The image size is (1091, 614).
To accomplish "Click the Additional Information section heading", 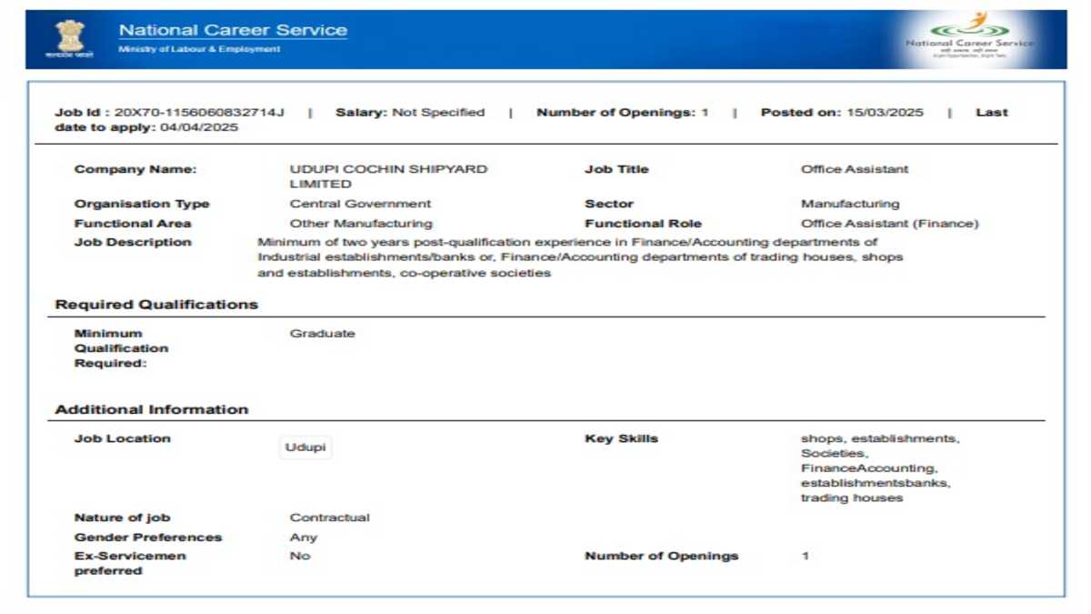I will 152,409.
